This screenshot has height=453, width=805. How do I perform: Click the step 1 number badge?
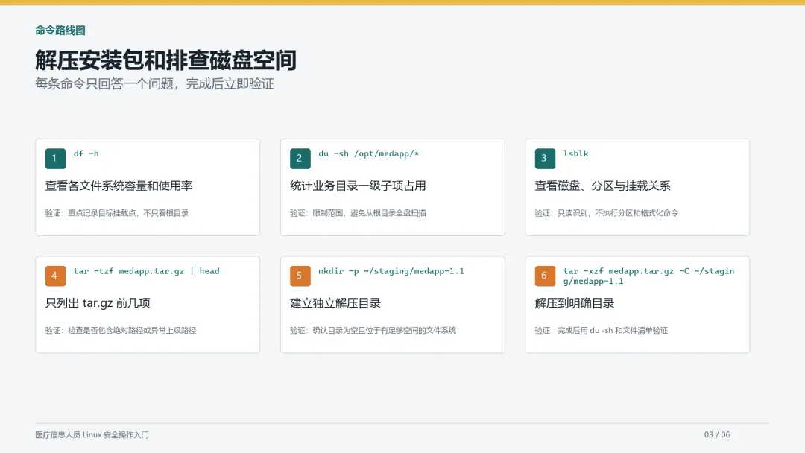click(55, 159)
